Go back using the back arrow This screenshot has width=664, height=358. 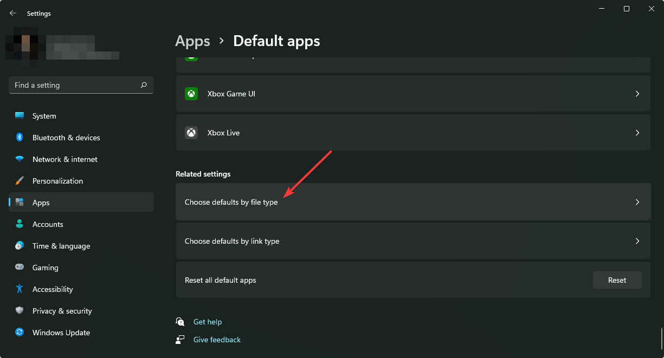[x=13, y=13]
